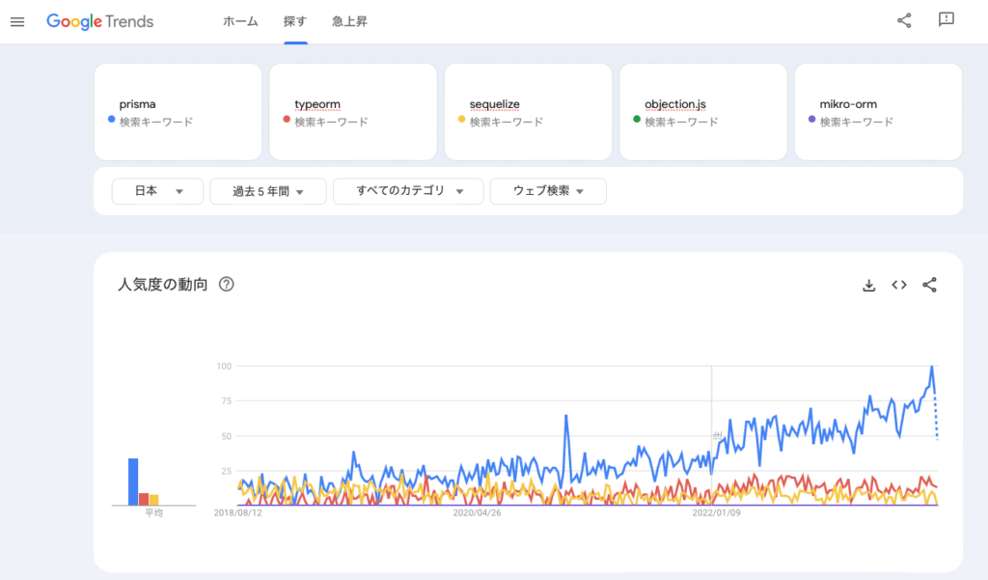Select the 探す tab
The image size is (988, 580).
click(295, 21)
